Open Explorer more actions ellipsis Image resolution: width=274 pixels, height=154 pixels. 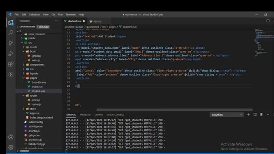(x=56, y=21)
